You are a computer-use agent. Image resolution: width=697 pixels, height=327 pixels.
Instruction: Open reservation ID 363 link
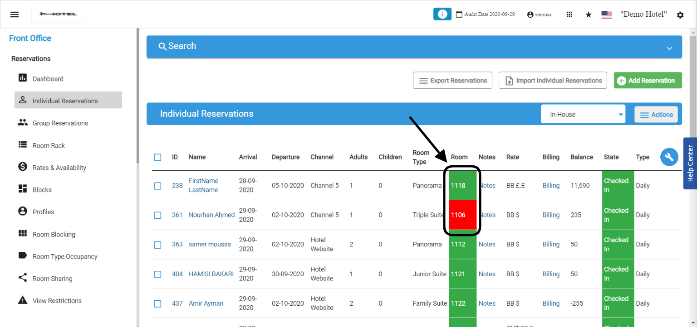[x=177, y=245]
